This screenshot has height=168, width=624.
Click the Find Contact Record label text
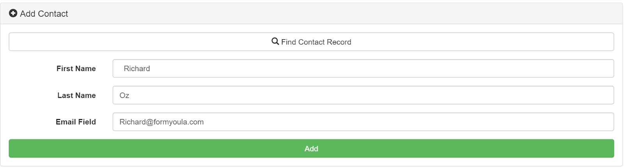tap(316, 42)
